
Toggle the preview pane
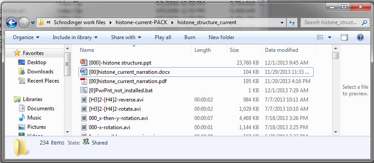pyautogui.click(x=344, y=37)
